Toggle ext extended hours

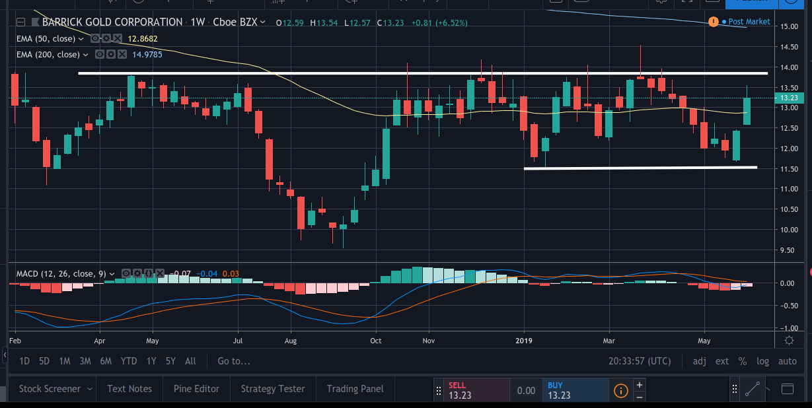pyautogui.click(x=722, y=361)
